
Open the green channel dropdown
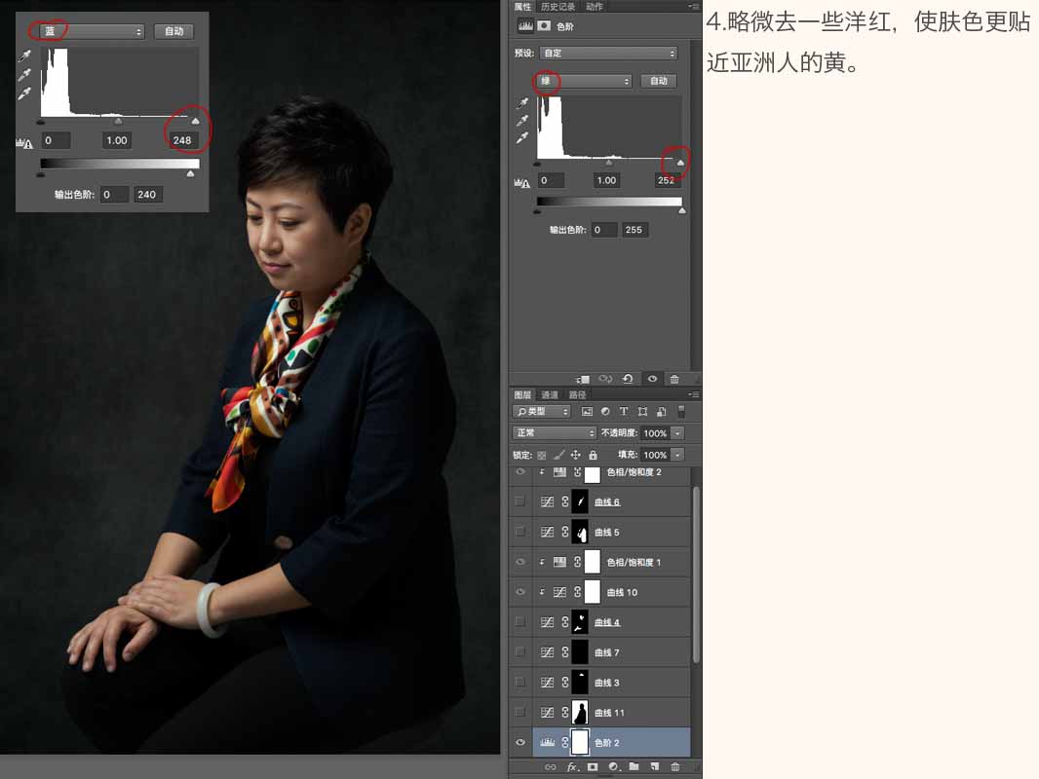point(583,81)
